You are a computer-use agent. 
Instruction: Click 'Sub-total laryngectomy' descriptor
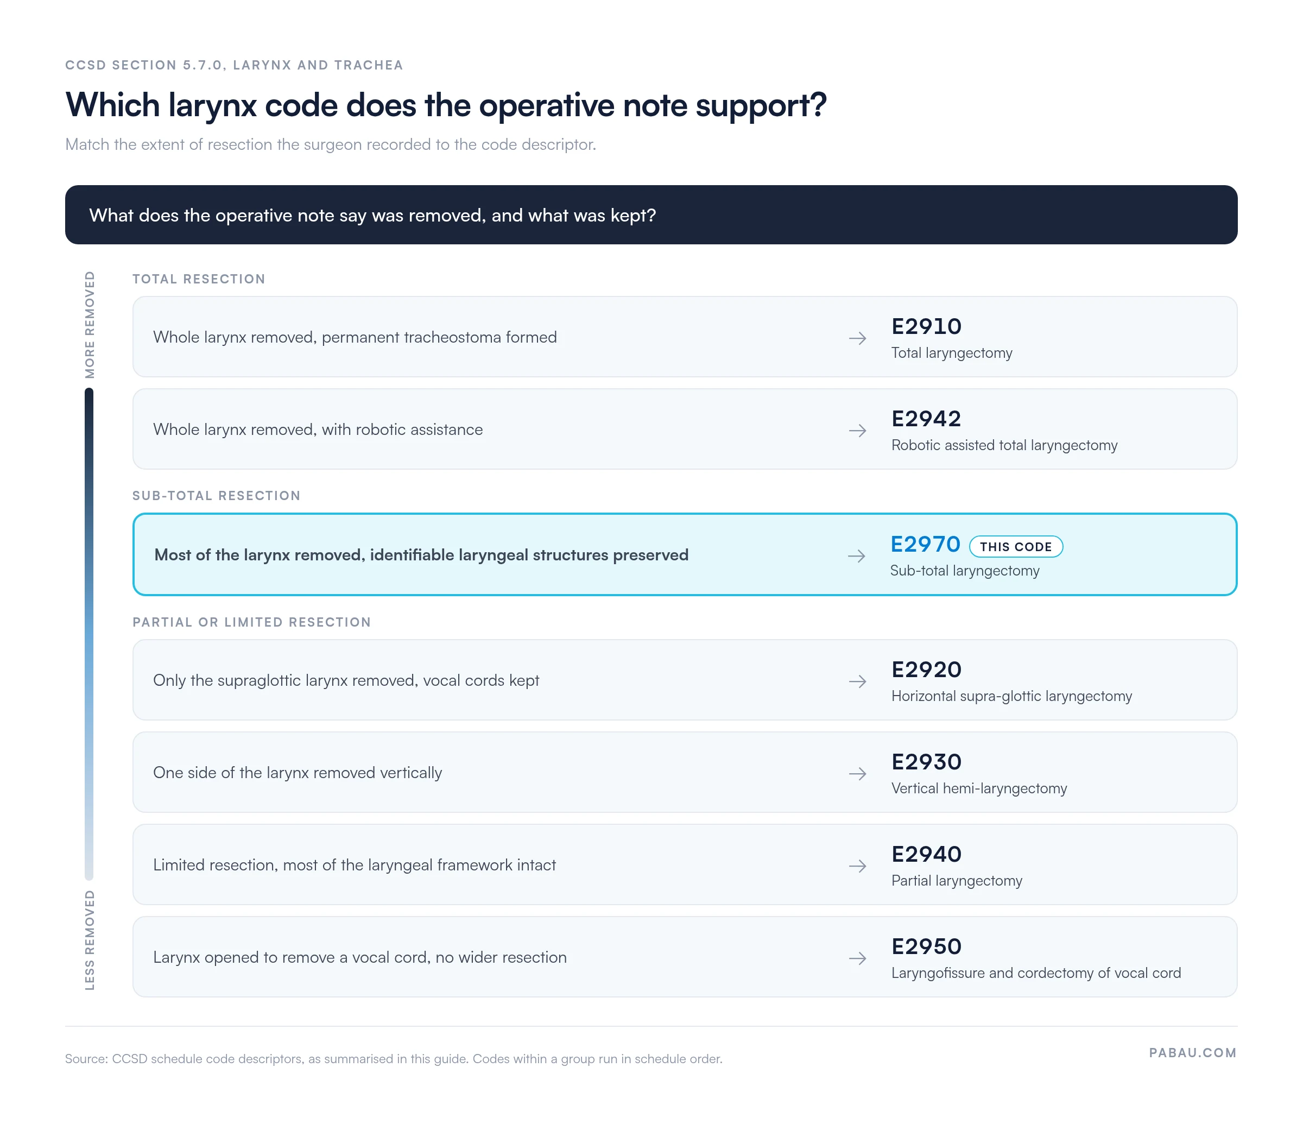click(x=965, y=571)
